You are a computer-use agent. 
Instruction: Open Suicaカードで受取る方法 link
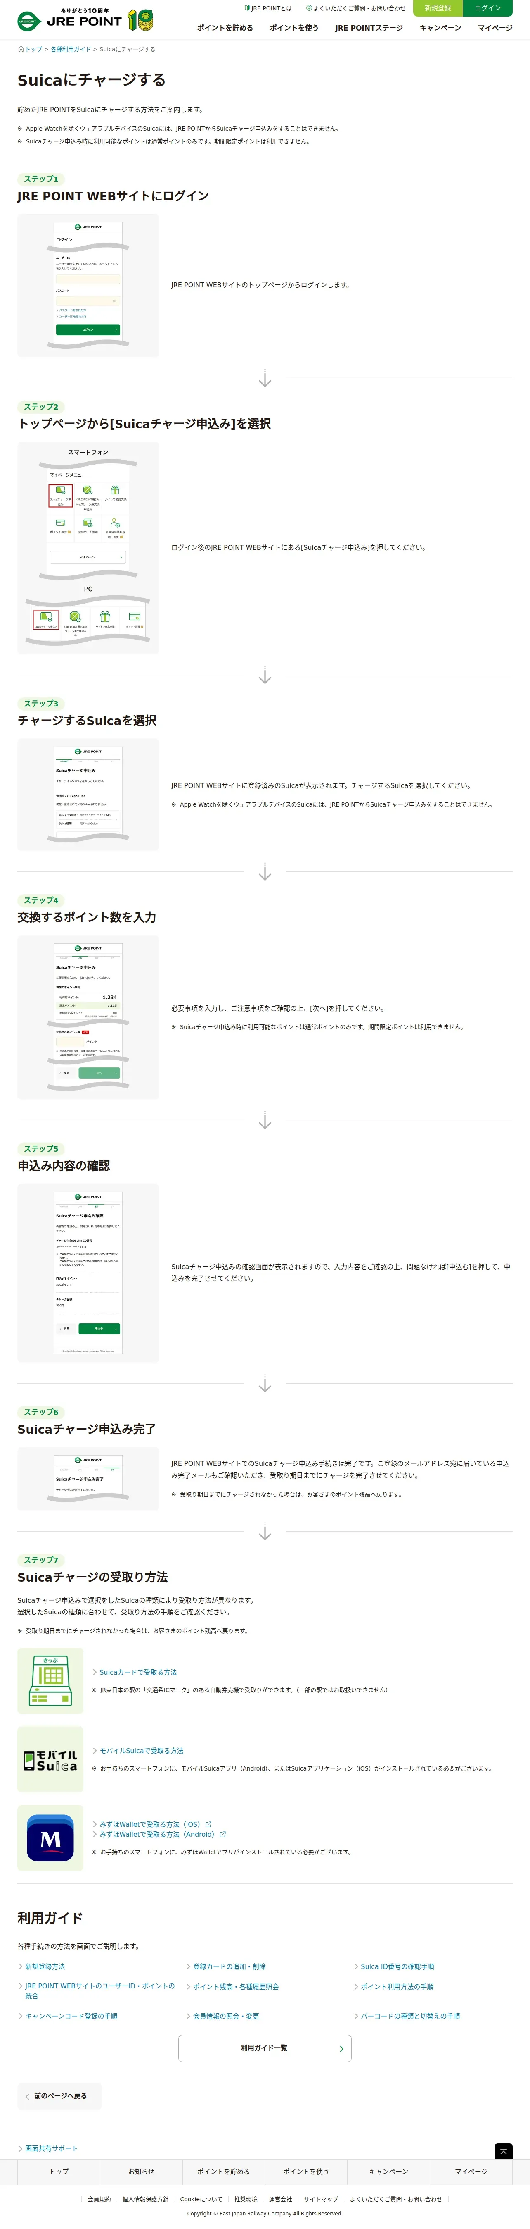point(137,1672)
